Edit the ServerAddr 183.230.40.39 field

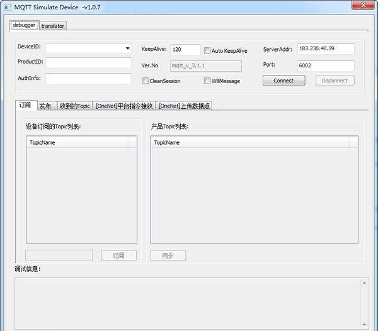(x=326, y=49)
